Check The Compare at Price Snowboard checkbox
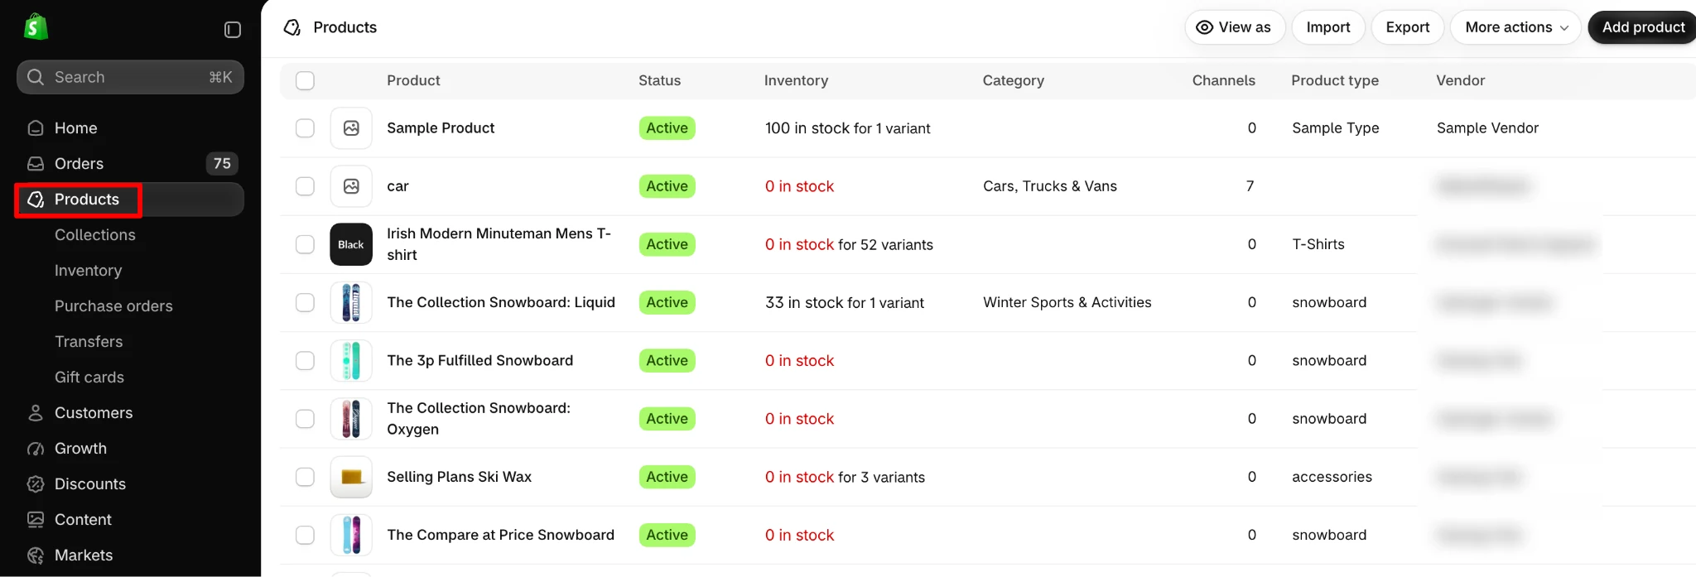1696x577 pixels. [x=306, y=535]
